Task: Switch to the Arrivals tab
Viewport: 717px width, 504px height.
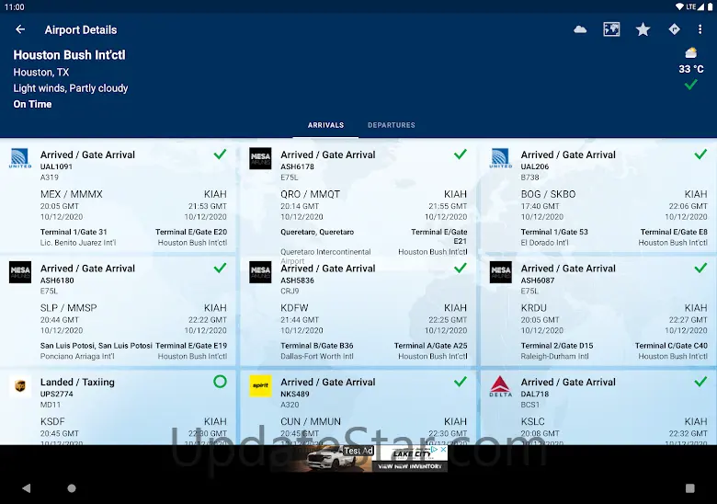Action: click(x=325, y=125)
